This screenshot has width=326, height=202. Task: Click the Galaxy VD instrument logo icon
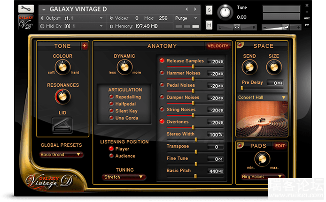26,22
